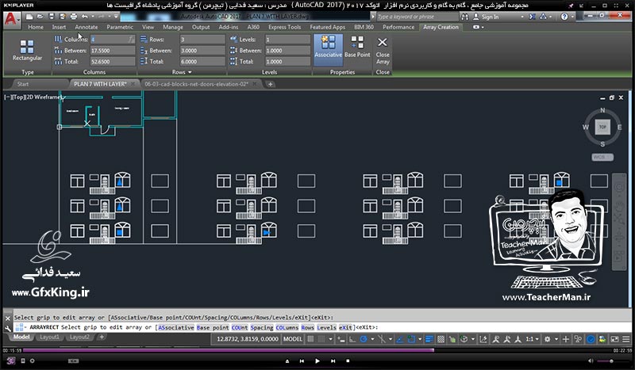Click the Columns option in command line
This screenshot has width=635, height=370.
click(x=287, y=327)
